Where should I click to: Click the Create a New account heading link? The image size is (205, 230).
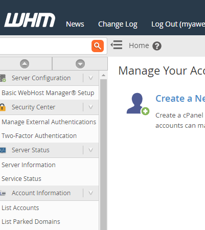(x=180, y=99)
